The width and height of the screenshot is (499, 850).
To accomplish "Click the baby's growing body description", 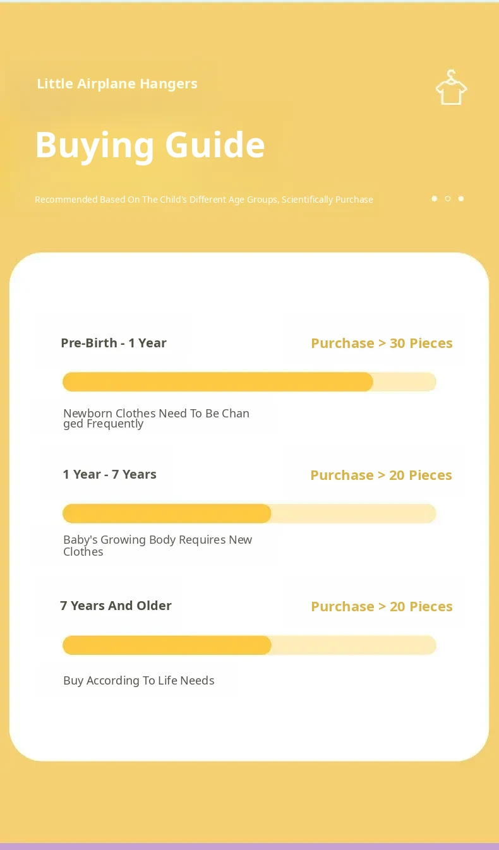I will coord(157,545).
